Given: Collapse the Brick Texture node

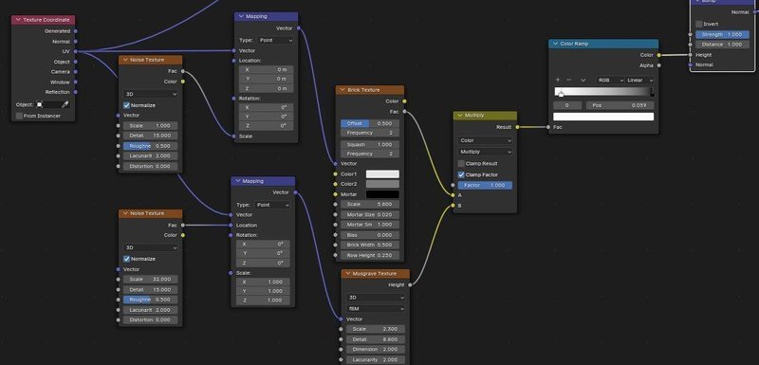Looking at the screenshot, I should [x=342, y=90].
